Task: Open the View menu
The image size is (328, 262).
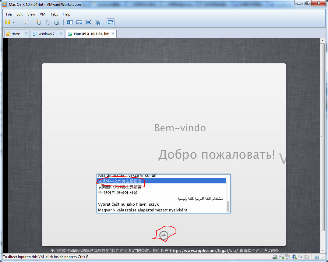Action: 31,14
